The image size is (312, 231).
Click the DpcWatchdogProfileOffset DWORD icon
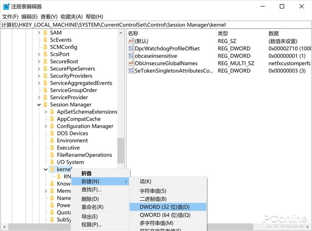(131, 48)
